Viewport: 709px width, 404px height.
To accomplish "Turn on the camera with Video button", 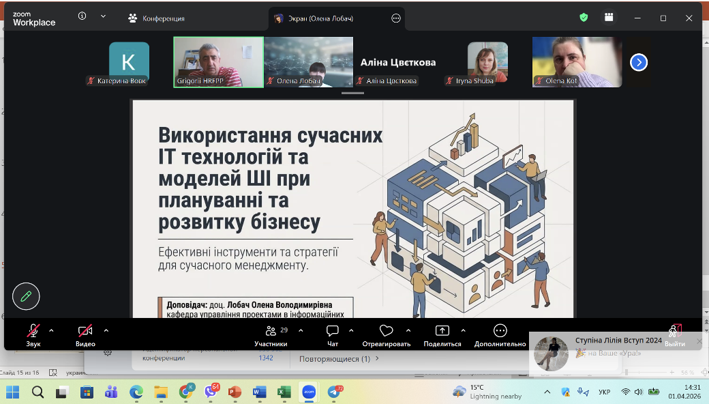I will 85,331.
